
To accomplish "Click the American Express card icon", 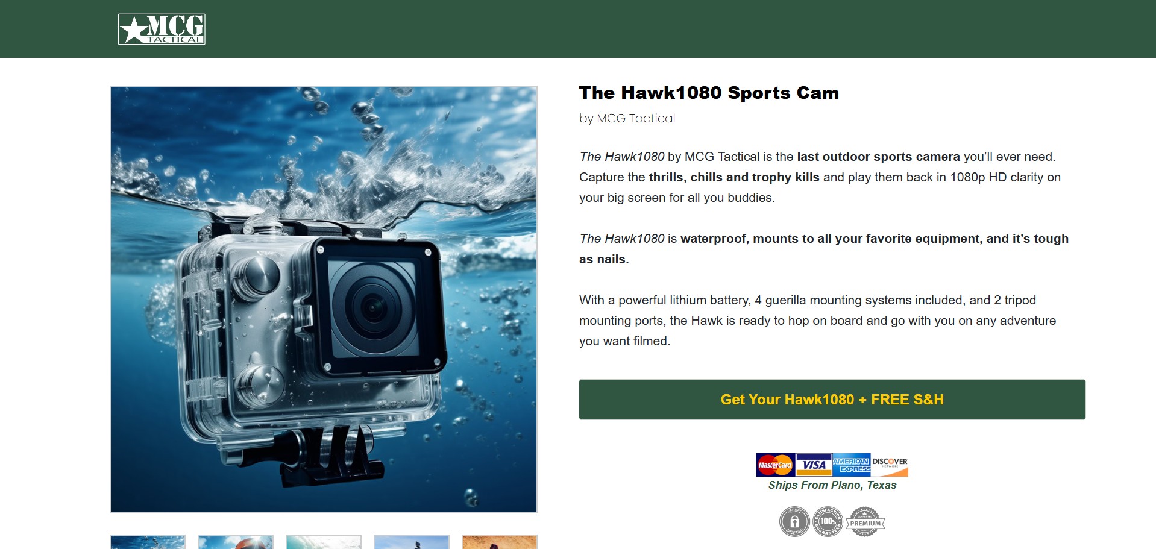I will click(x=851, y=465).
